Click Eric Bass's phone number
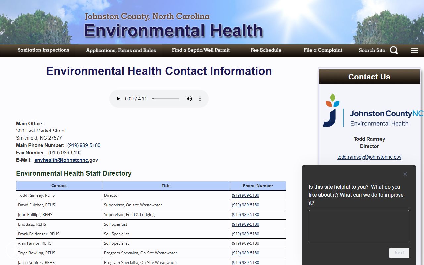The height and width of the screenshot is (265, 424). (x=245, y=224)
